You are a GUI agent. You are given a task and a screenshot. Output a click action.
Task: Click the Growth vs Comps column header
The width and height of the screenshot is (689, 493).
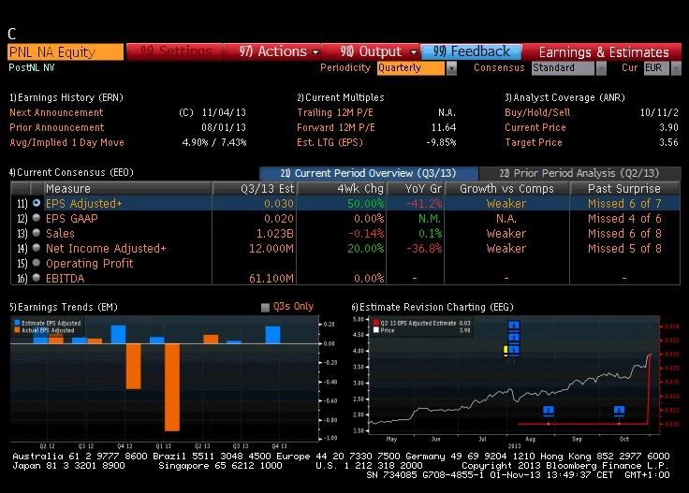(x=507, y=188)
